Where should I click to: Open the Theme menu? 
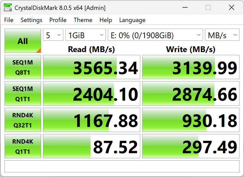[83, 20]
